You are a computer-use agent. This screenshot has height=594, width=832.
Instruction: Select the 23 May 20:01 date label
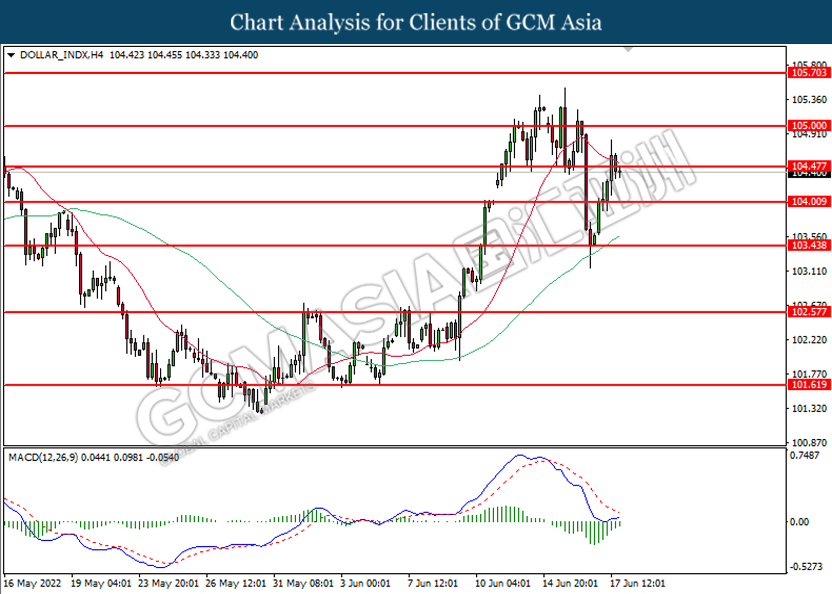click(x=168, y=583)
